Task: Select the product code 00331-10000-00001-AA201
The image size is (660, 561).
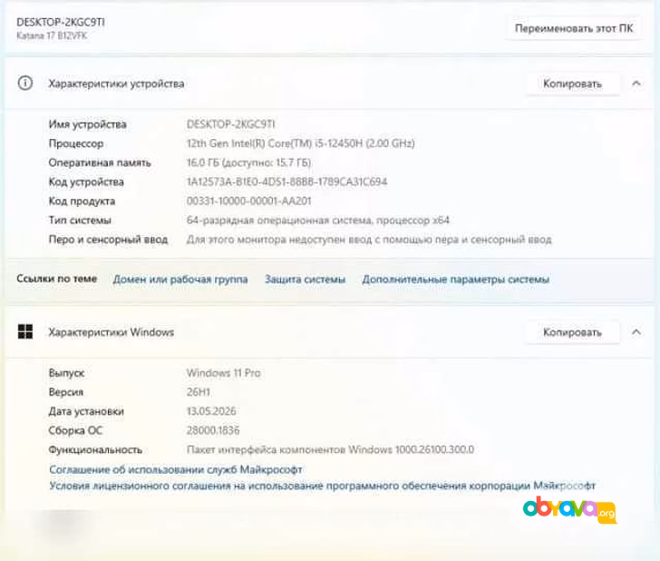Action: click(248, 201)
